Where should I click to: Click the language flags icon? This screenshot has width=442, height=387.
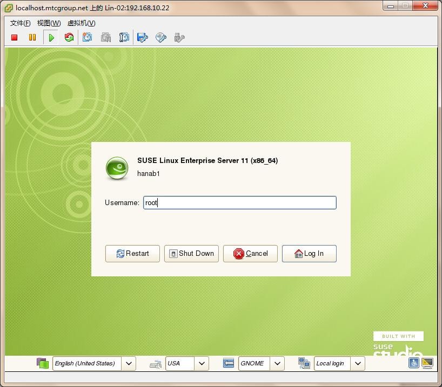(x=43, y=363)
